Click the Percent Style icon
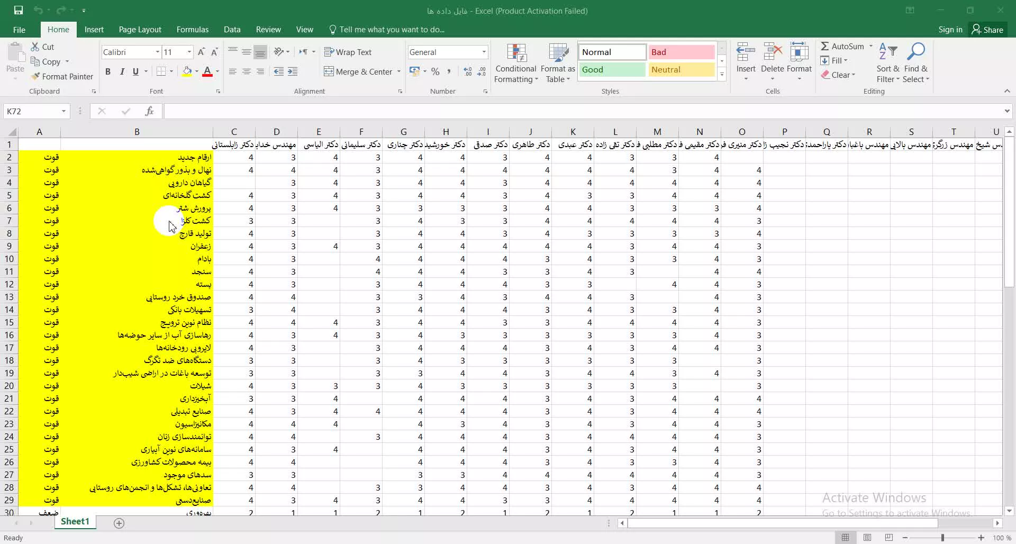The width and height of the screenshot is (1016, 544). (435, 71)
